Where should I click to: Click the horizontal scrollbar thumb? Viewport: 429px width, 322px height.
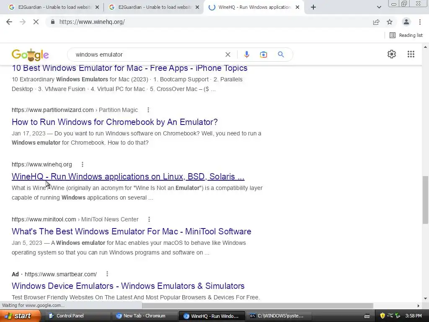point(258,306)
